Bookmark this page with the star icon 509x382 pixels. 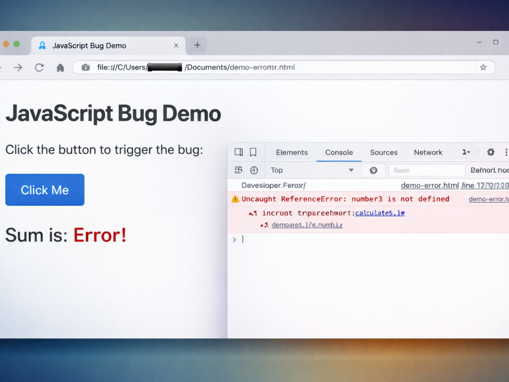[484, 67]
